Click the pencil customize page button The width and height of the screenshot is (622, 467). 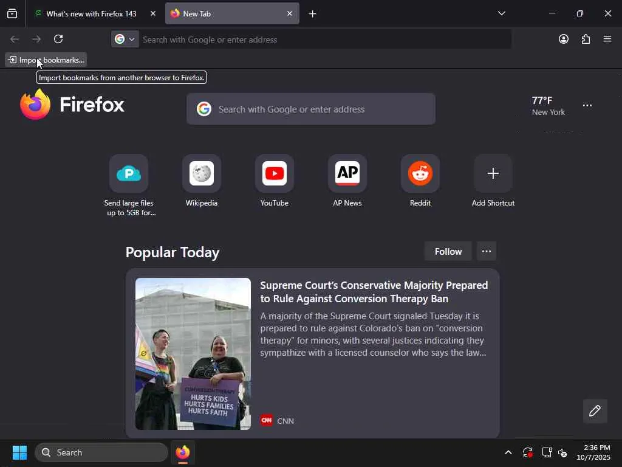[595, 410]
